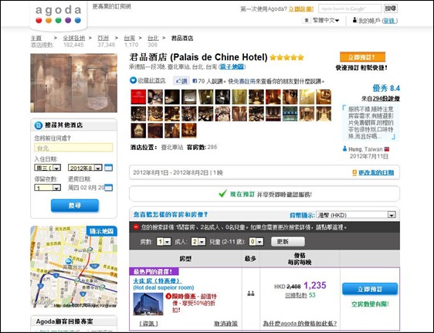Image resolution: width=434 pixels, height=333 pixels.
Task: Open the currency display HKD dropdown
Action: [x=356, y=215]
